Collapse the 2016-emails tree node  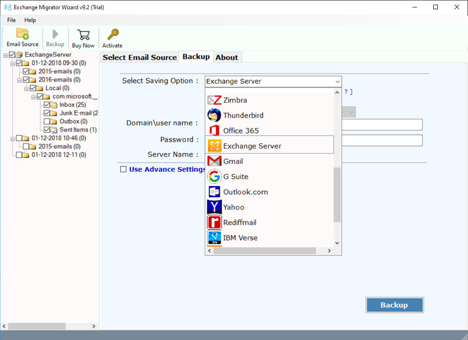(x=19, y=80)
